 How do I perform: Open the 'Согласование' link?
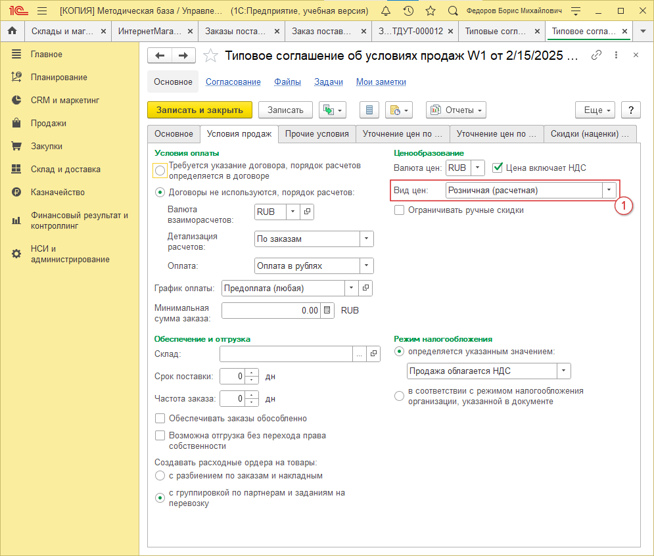pos(233,82)
